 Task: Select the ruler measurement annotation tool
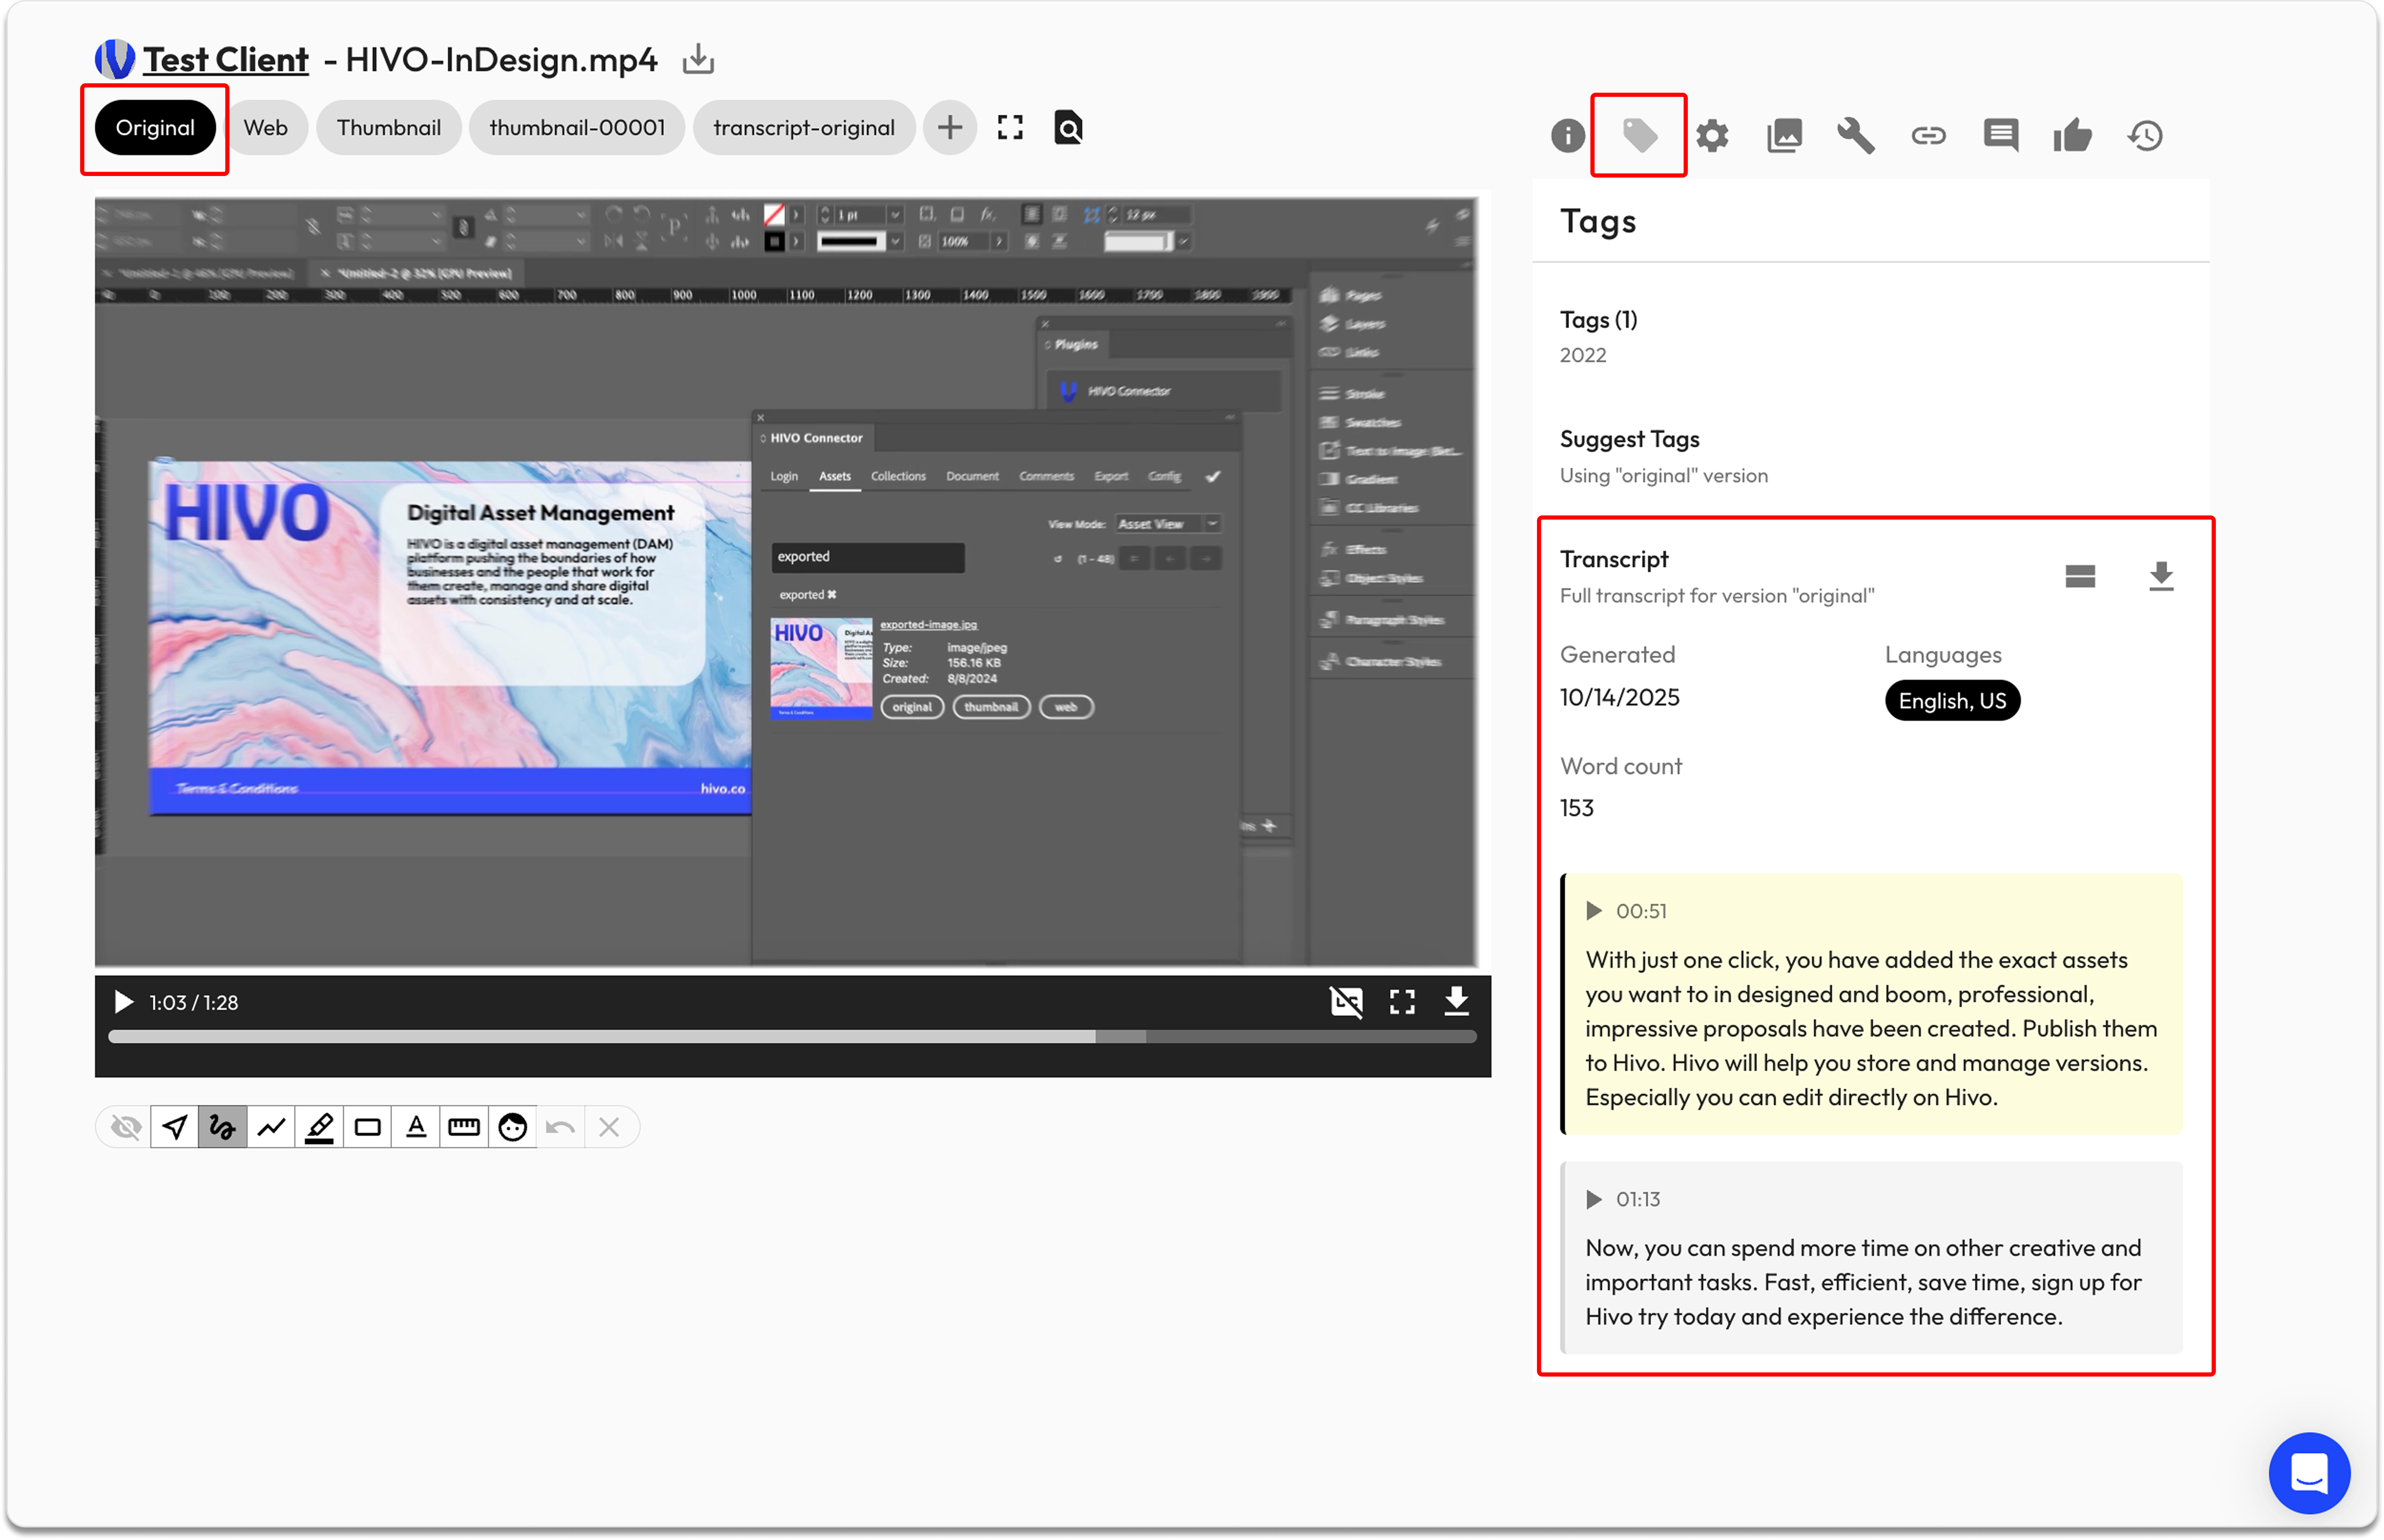464,1127
